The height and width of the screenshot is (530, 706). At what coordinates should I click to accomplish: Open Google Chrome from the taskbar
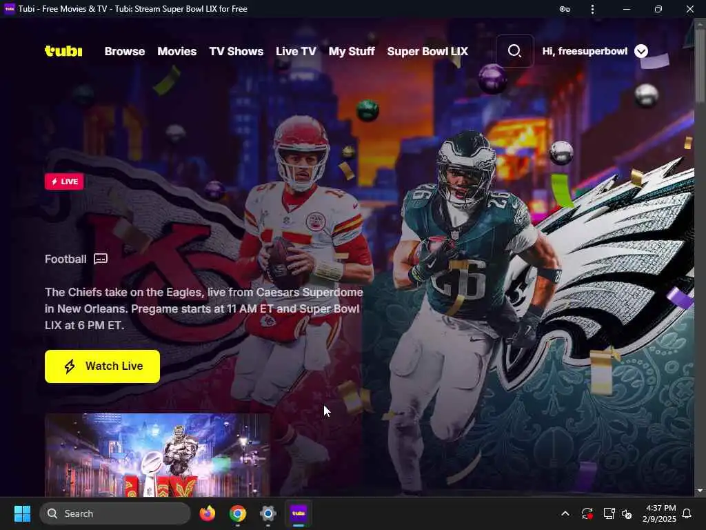(237, 513)
